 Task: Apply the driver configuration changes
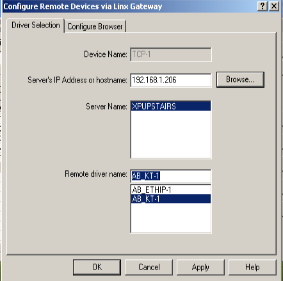tap(200, 267)
